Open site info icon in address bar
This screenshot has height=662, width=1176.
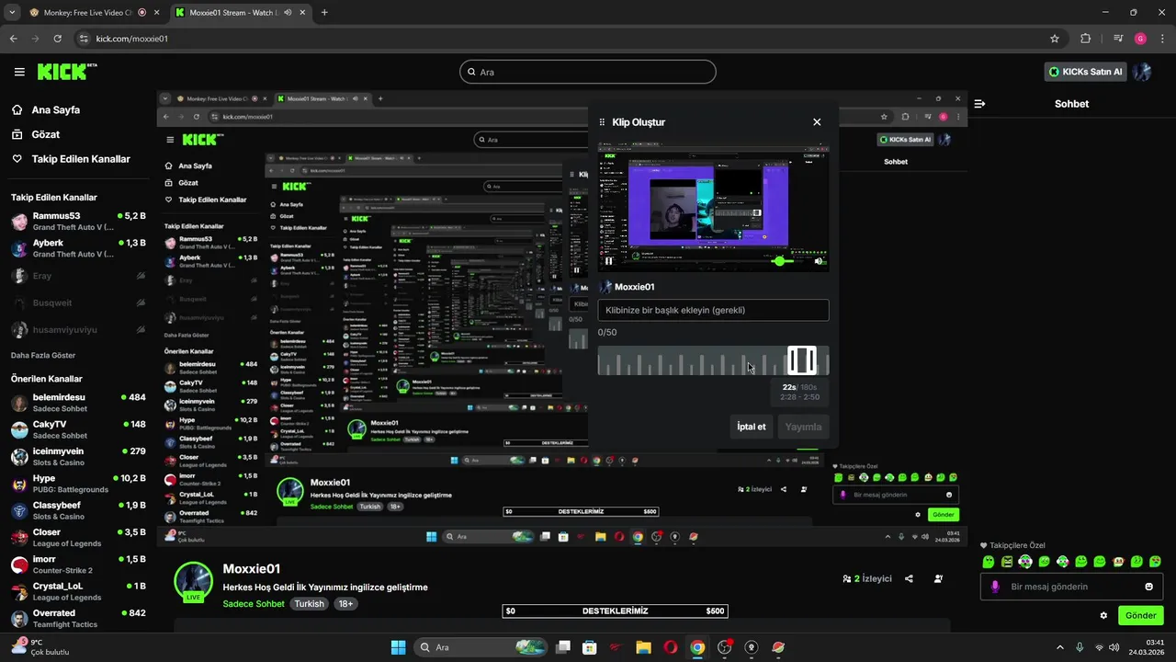(85, 39)
